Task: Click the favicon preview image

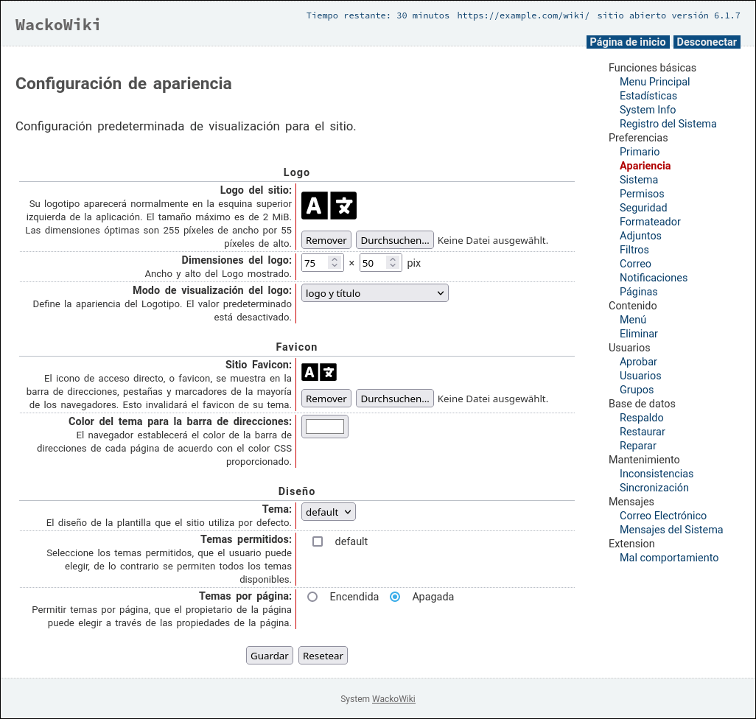Action: [x=320, y=372]
